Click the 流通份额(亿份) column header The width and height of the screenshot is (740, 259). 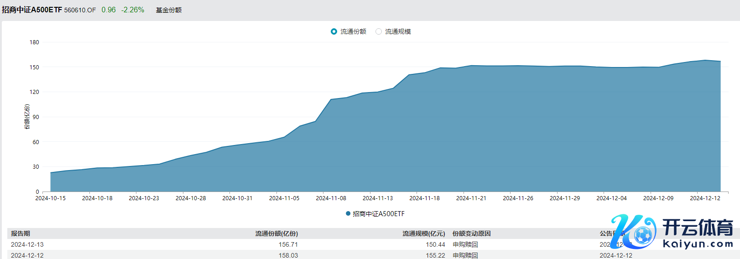point(276,233)
